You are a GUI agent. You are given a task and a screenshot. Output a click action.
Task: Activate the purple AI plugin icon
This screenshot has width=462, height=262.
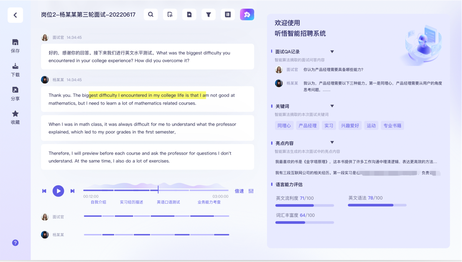[247, 15]
